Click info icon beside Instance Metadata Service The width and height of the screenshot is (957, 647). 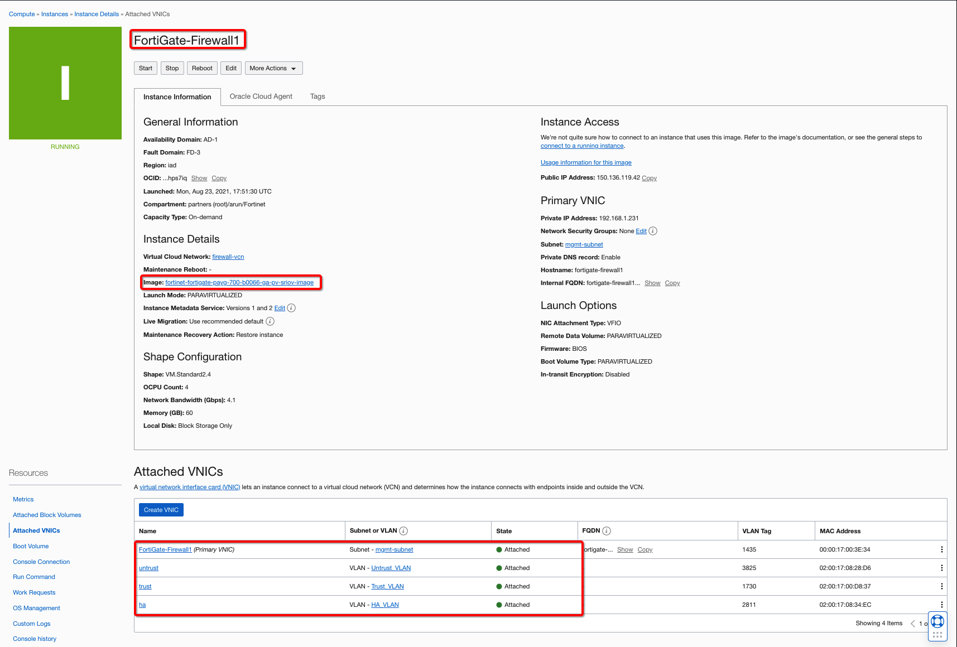tap(291, 308)
